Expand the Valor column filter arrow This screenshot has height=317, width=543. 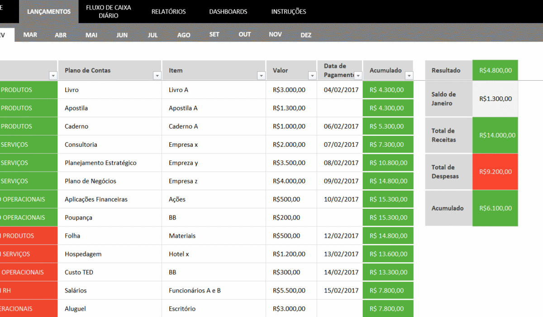pyautogui.click(x=312, y=76)
